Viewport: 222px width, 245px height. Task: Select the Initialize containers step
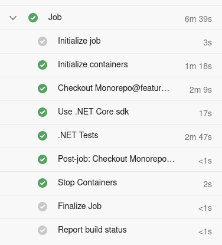[x=111, y=65]
